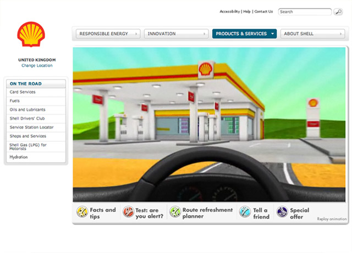Click the search magnifier icon button
Screen dimensions: 352x253
(x=338, y=12)
